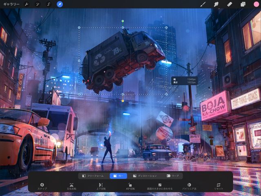Tap リセット (Reset) transform button
Screen dimensions: 261x196
pos(219,186)
